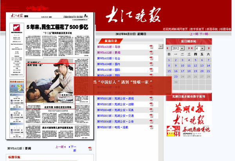Click 芜湖广播电视 logo in sidebar

pos(197,131)
